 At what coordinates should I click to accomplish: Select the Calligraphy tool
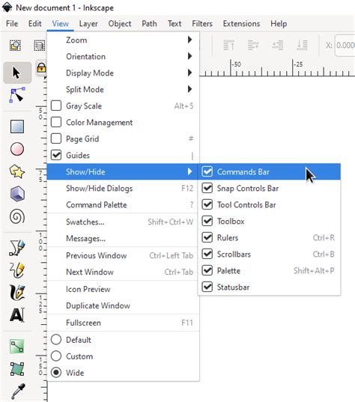17,293
